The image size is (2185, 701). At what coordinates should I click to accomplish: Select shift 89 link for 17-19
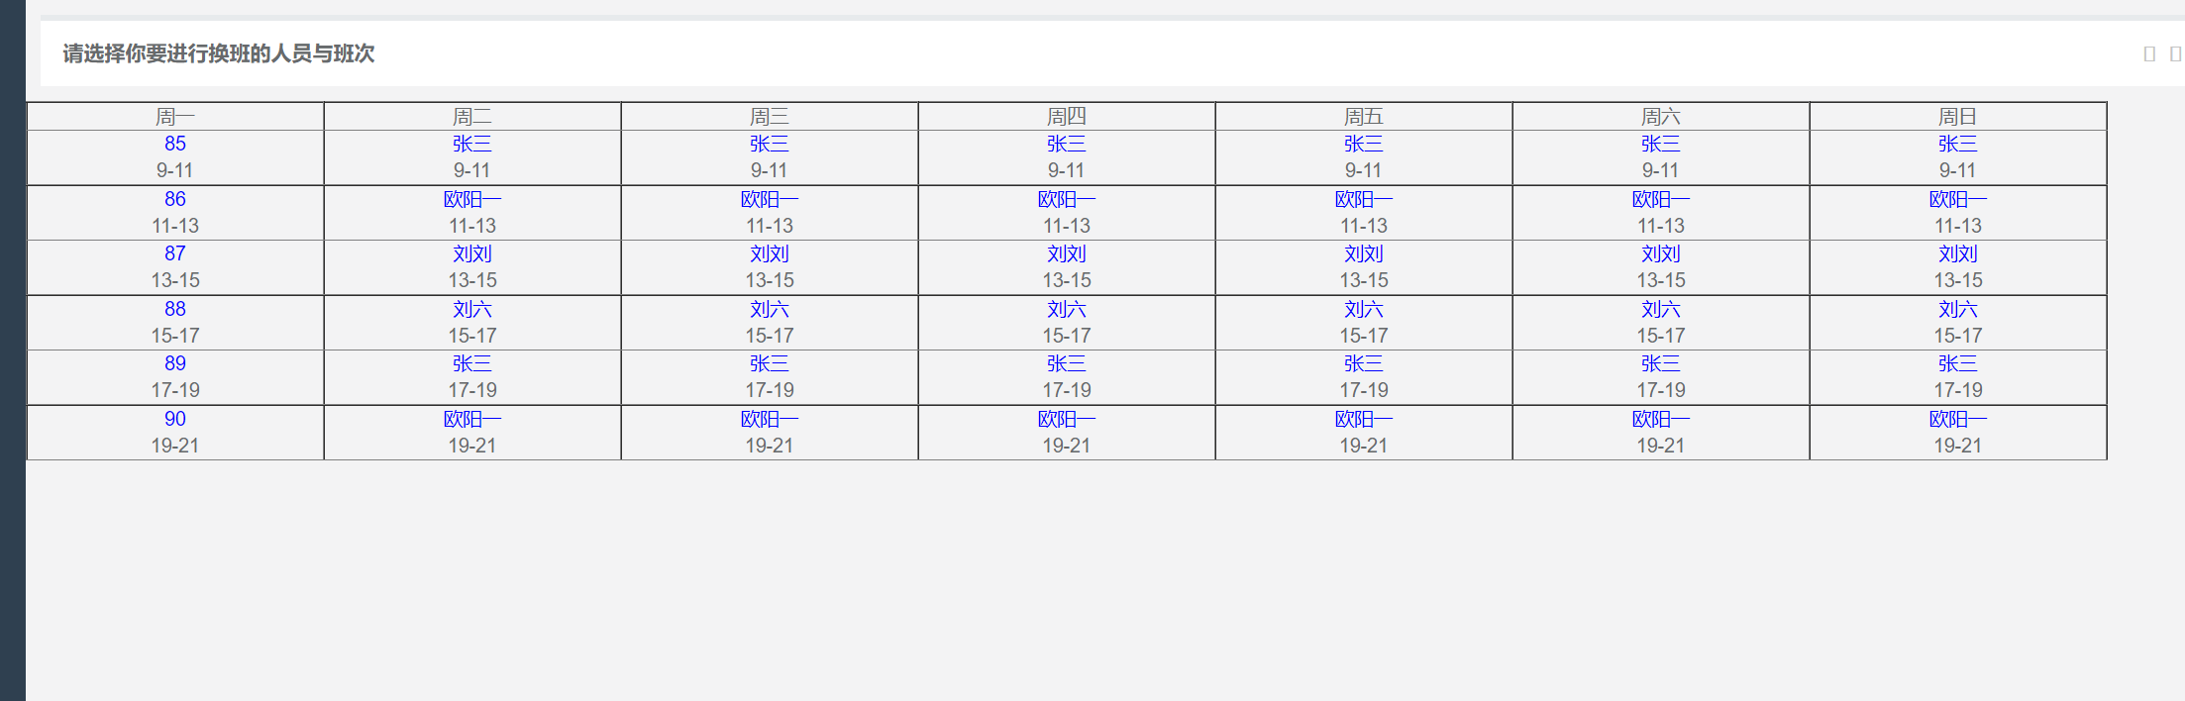[175, 363]
